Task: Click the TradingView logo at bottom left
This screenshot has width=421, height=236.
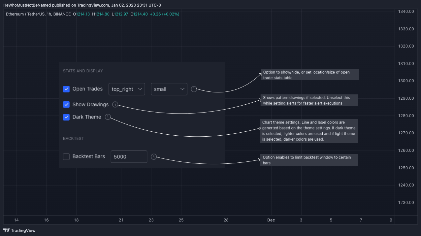Action: click(19, 230)
